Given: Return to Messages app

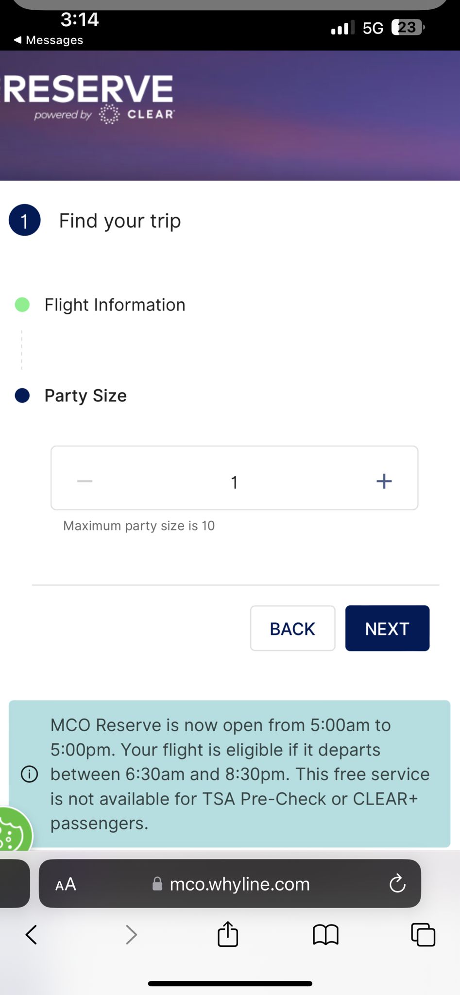Looking at the screenshot, I should pos(49,40).
